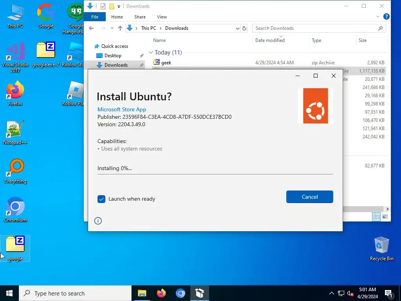This screenshot has width=401, height=301.
Task: Sort by Date modified column
Action: coord(270,40)
